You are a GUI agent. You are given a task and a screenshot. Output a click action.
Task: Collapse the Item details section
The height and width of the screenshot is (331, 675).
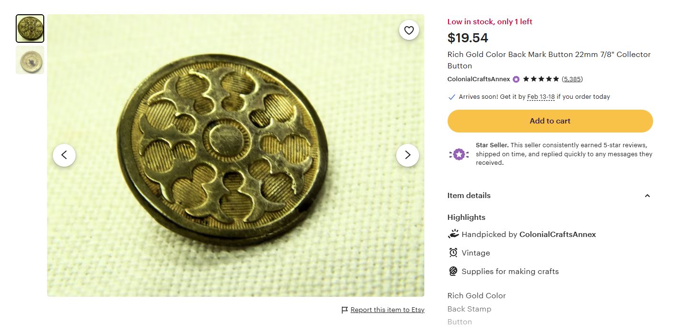click(x=647, y=196)
